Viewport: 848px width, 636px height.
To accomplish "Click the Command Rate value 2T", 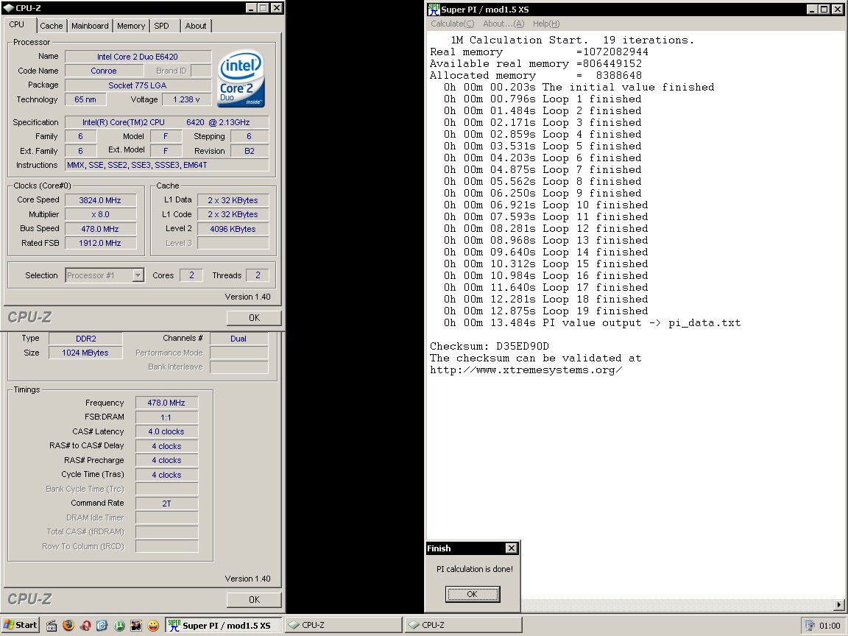I will 166,504.
